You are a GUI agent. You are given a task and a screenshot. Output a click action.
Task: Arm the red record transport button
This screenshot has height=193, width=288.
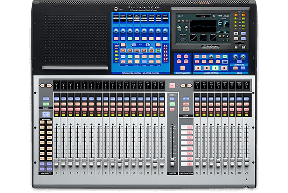click(x=224, y=68)
